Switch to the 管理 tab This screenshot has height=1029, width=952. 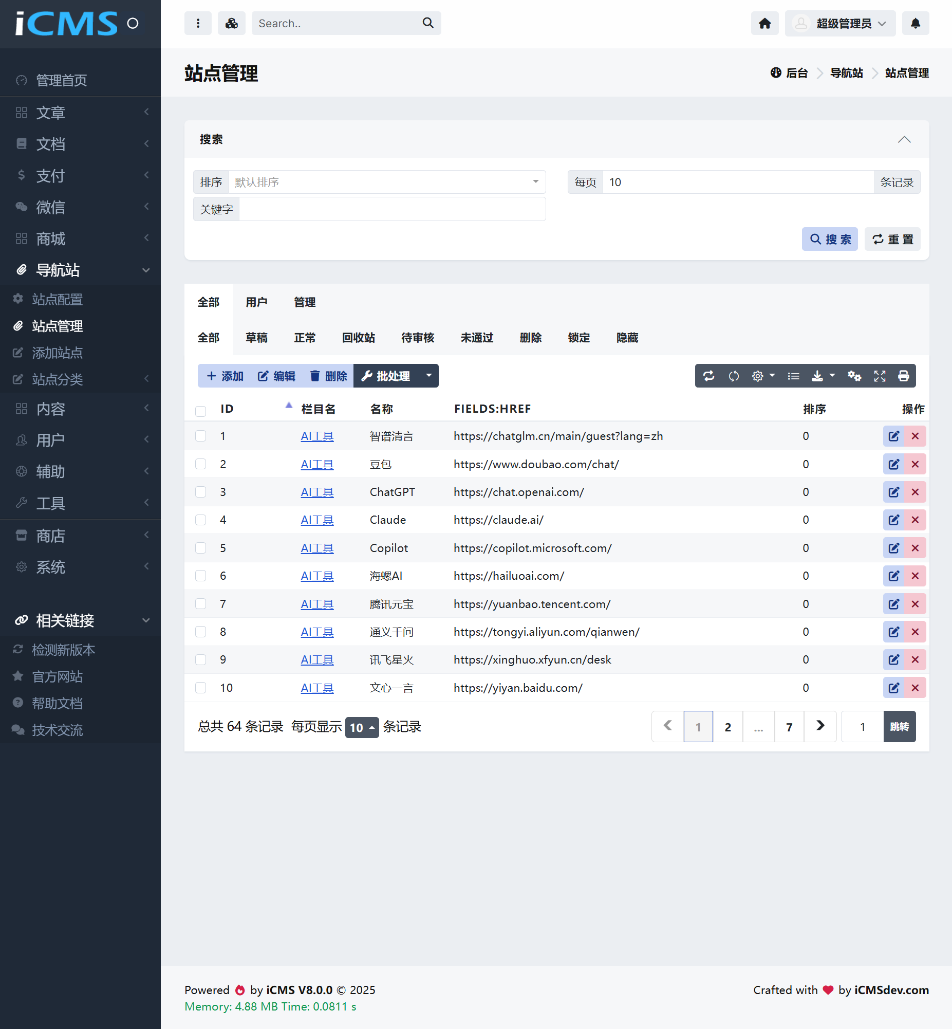coord(305,302)
